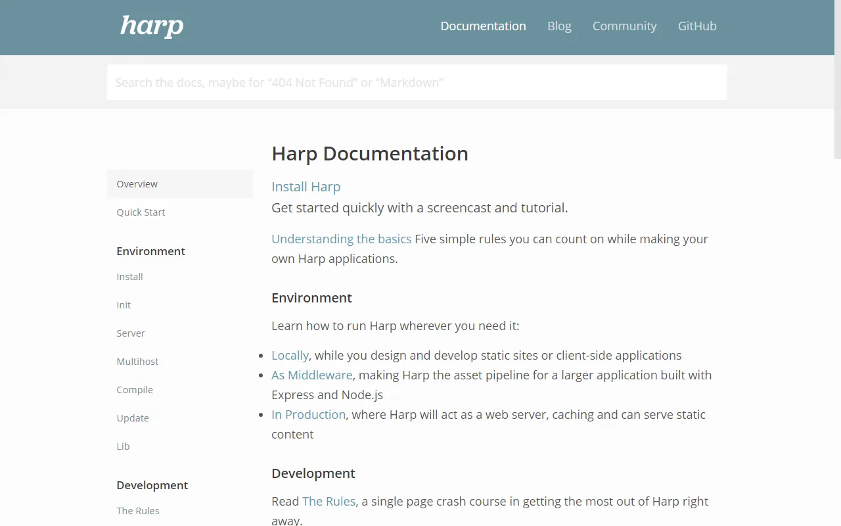Go to the Blog page
Image resolution: width=841 pixels, height=526 pixels.
(559, 26)
